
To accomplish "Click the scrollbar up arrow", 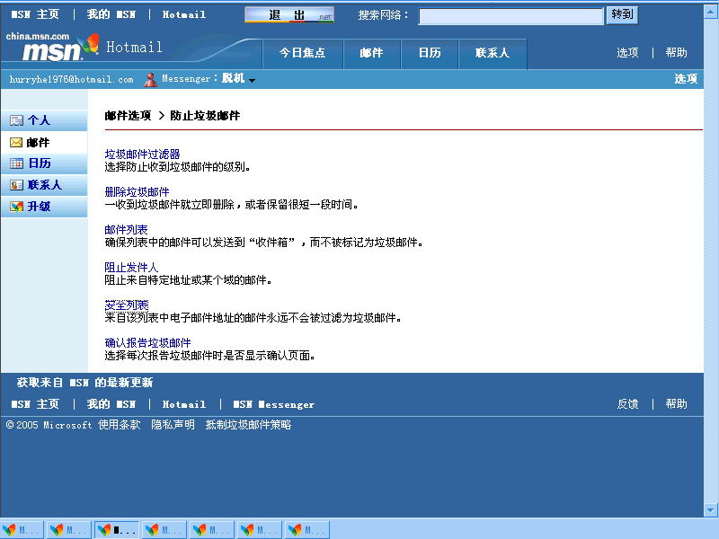I will pyautogui.click(x=711, y=12).
